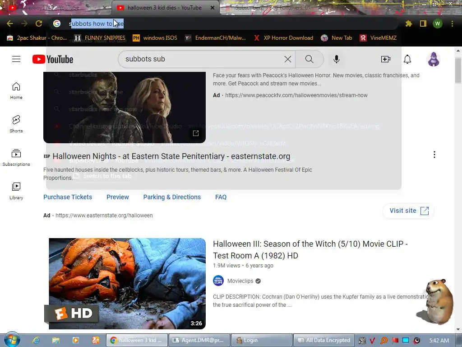Image resolution: width=462 pixels, height=347 pixels.
Task: Go to YouTube home via logo
Action: [53, 59]
